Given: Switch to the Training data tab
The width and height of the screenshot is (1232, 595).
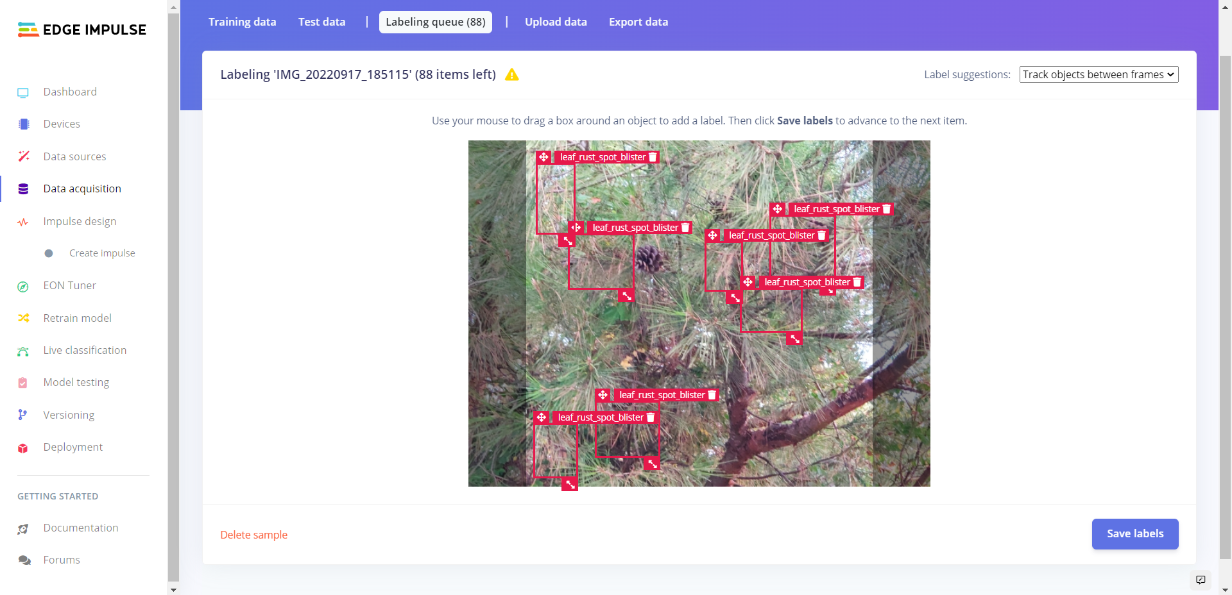Looking at the screenshot, I should point(242,22).
